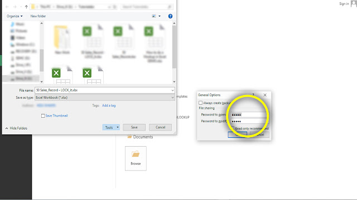The height and width of the screenshot is (200, 357).
Task: Open the RECOVERY (D:) drive in navigation pane
Action: coord(23,51)
